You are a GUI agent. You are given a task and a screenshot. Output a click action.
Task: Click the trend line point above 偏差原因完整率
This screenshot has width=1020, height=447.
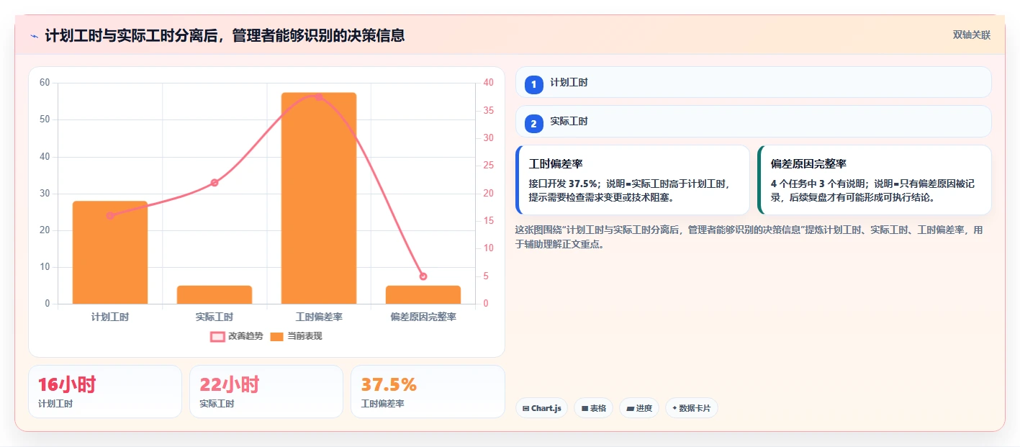423,276
